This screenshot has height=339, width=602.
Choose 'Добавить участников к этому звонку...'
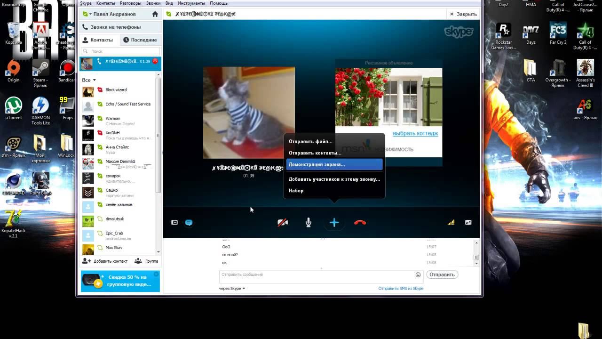click(334, 179)
